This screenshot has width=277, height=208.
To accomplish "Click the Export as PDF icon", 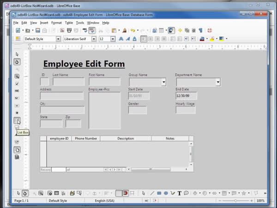I will click(x=62, y=31).
